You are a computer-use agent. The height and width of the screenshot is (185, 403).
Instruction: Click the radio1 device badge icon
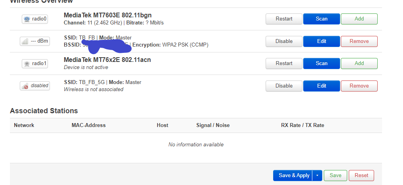pyautogui.click(x=35, y=64)
